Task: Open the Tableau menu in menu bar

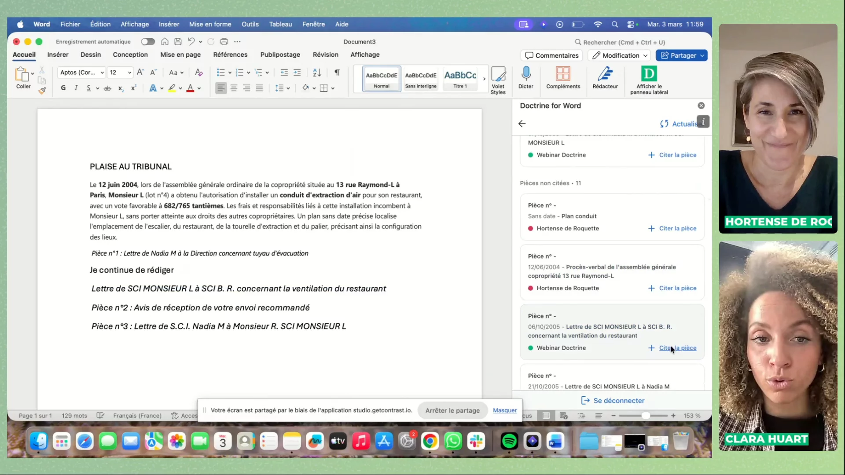Action: pos(280,24)
